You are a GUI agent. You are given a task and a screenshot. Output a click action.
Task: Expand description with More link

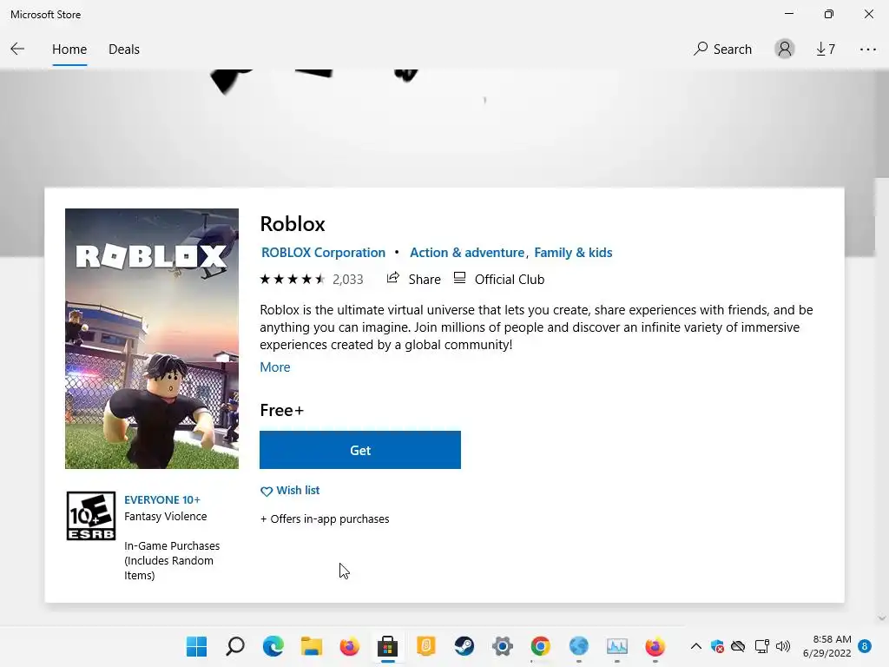click(275, 367)
